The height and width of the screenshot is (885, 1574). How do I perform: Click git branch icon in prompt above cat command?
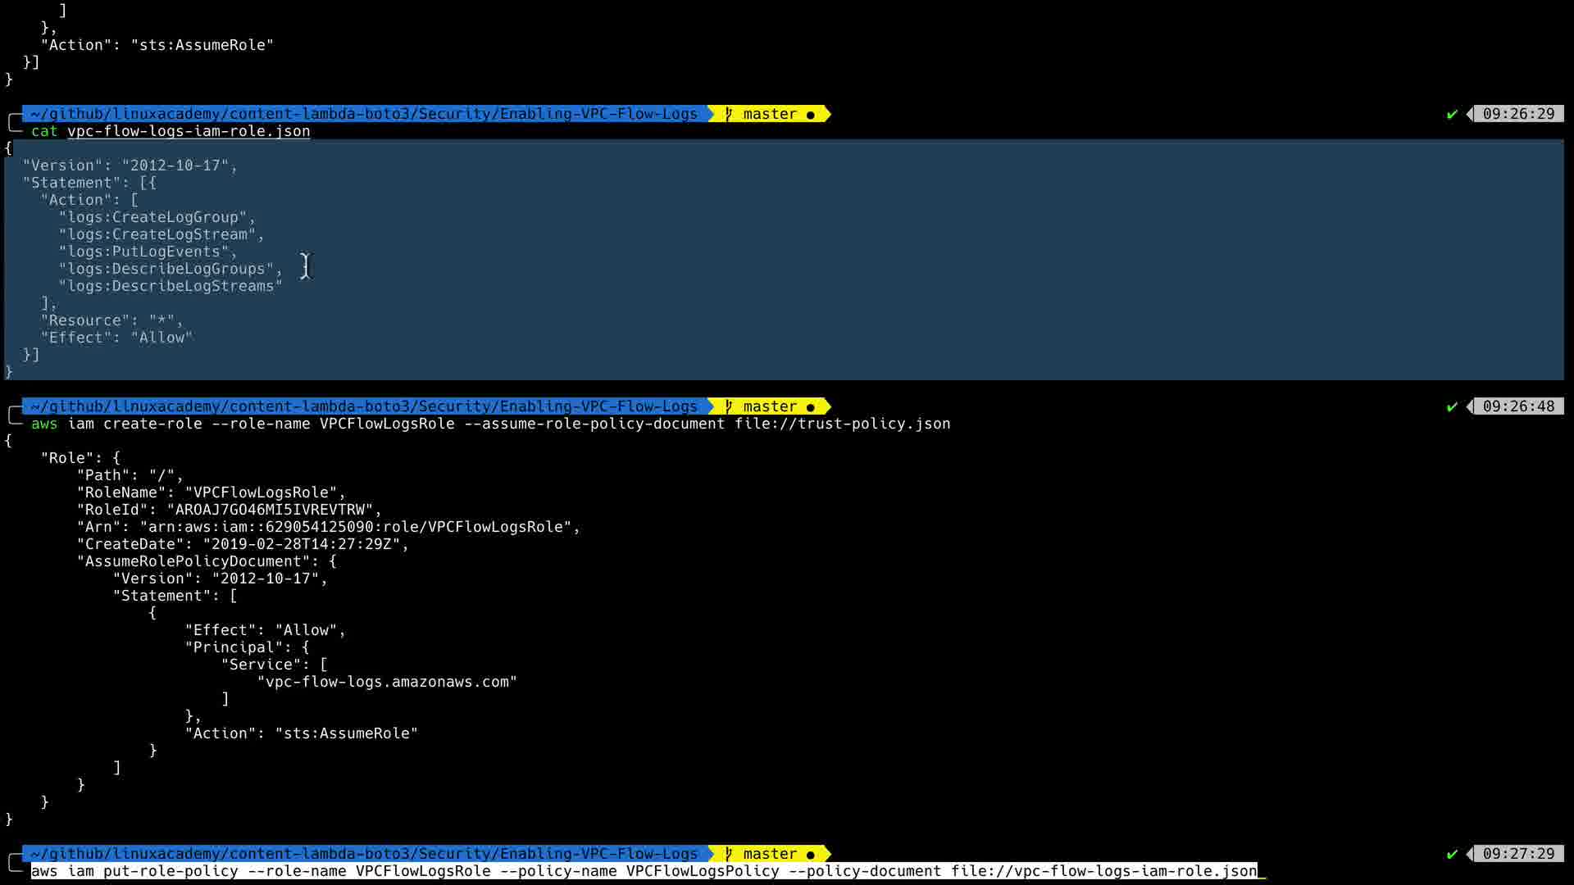pos(728,114)
